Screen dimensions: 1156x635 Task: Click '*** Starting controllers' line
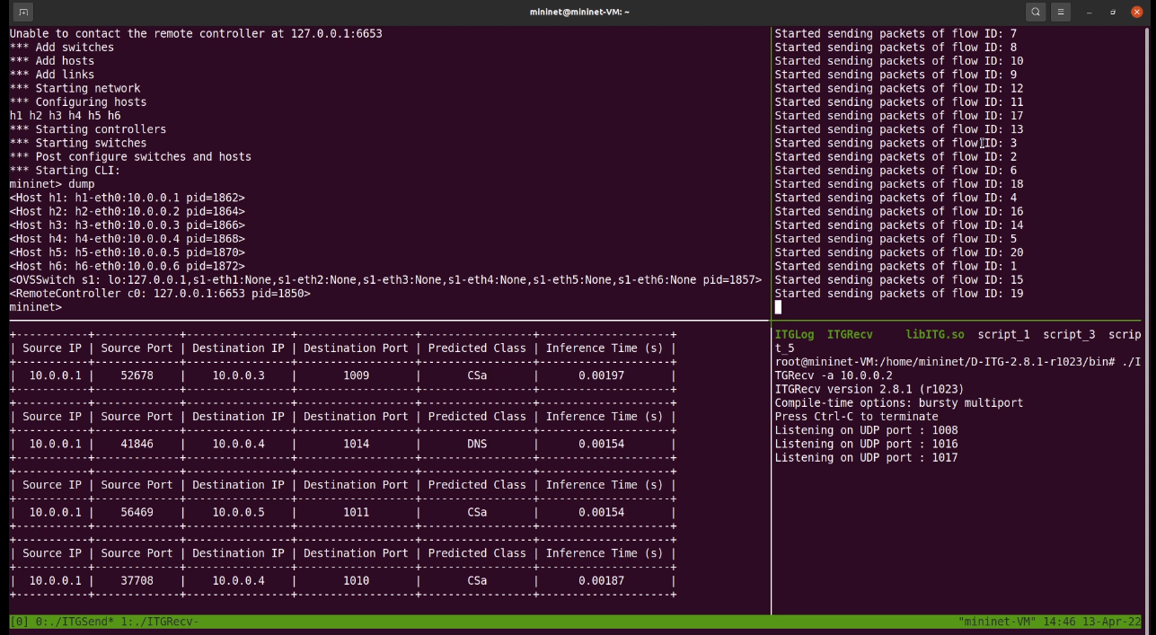click(88, 129)
